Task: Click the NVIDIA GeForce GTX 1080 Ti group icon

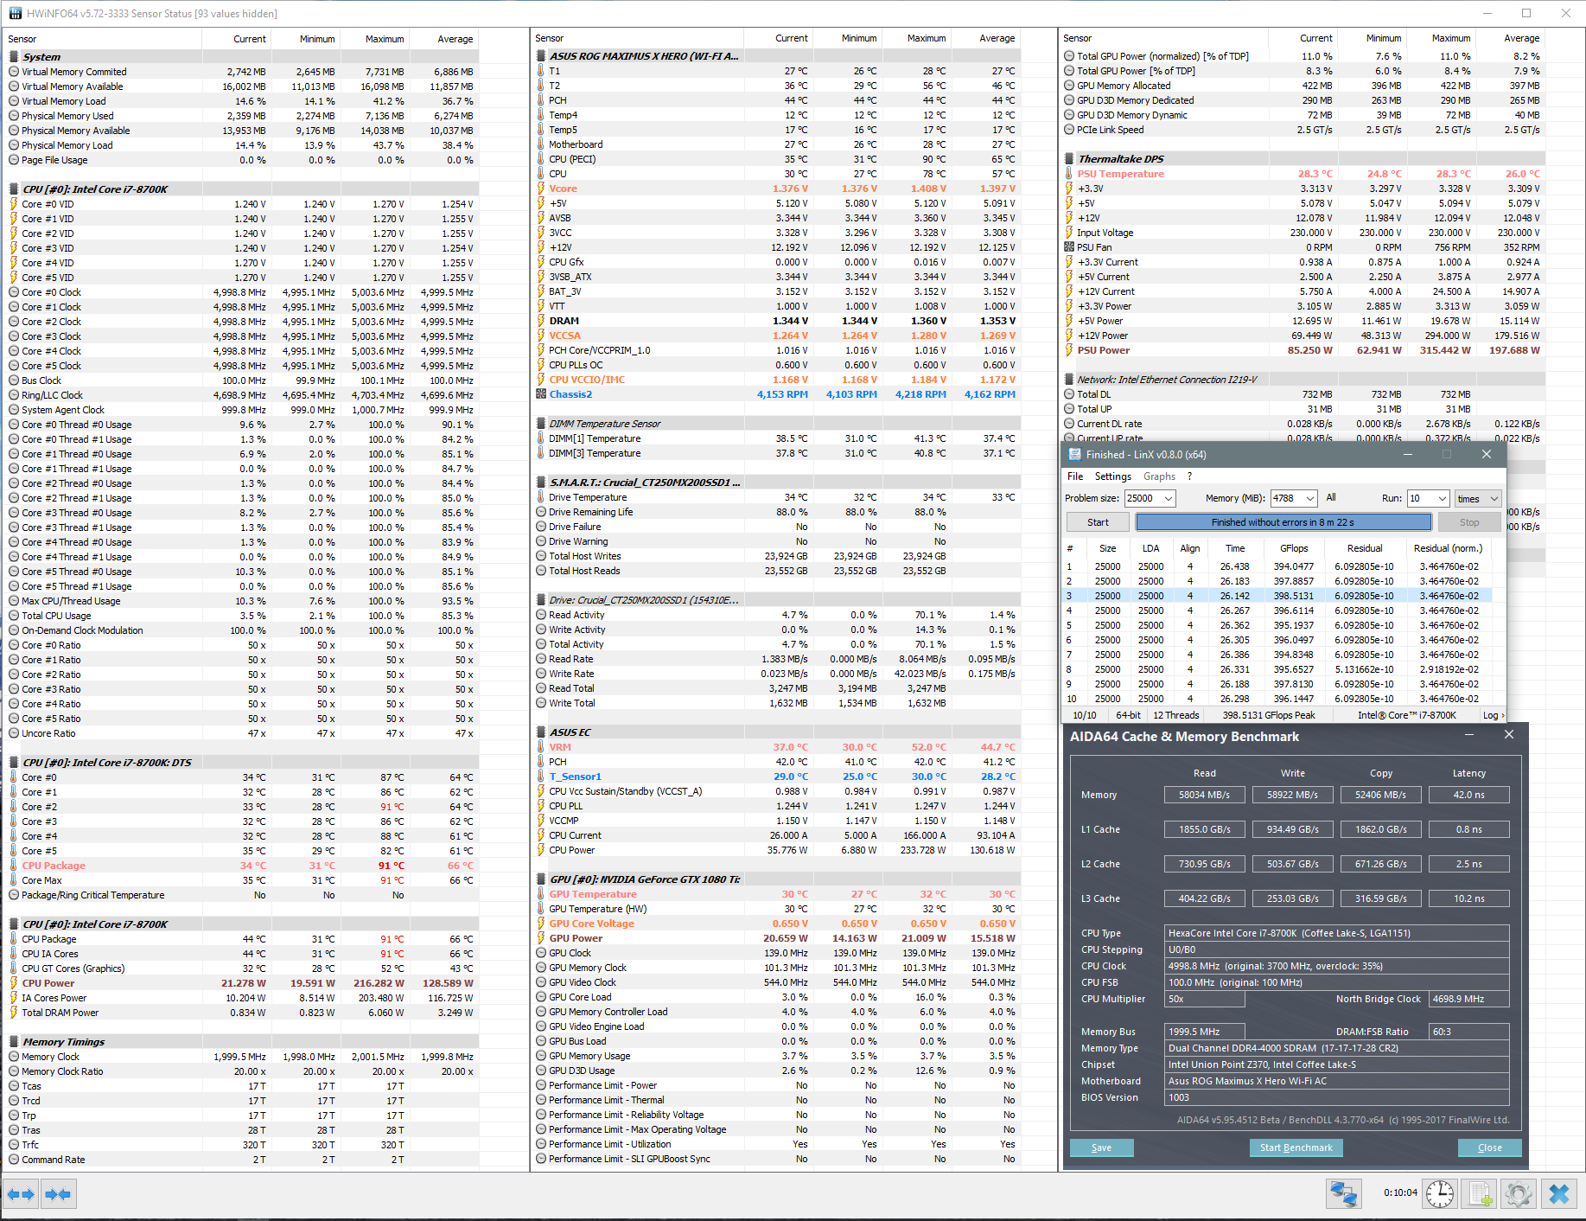Action: click(541, 879)
